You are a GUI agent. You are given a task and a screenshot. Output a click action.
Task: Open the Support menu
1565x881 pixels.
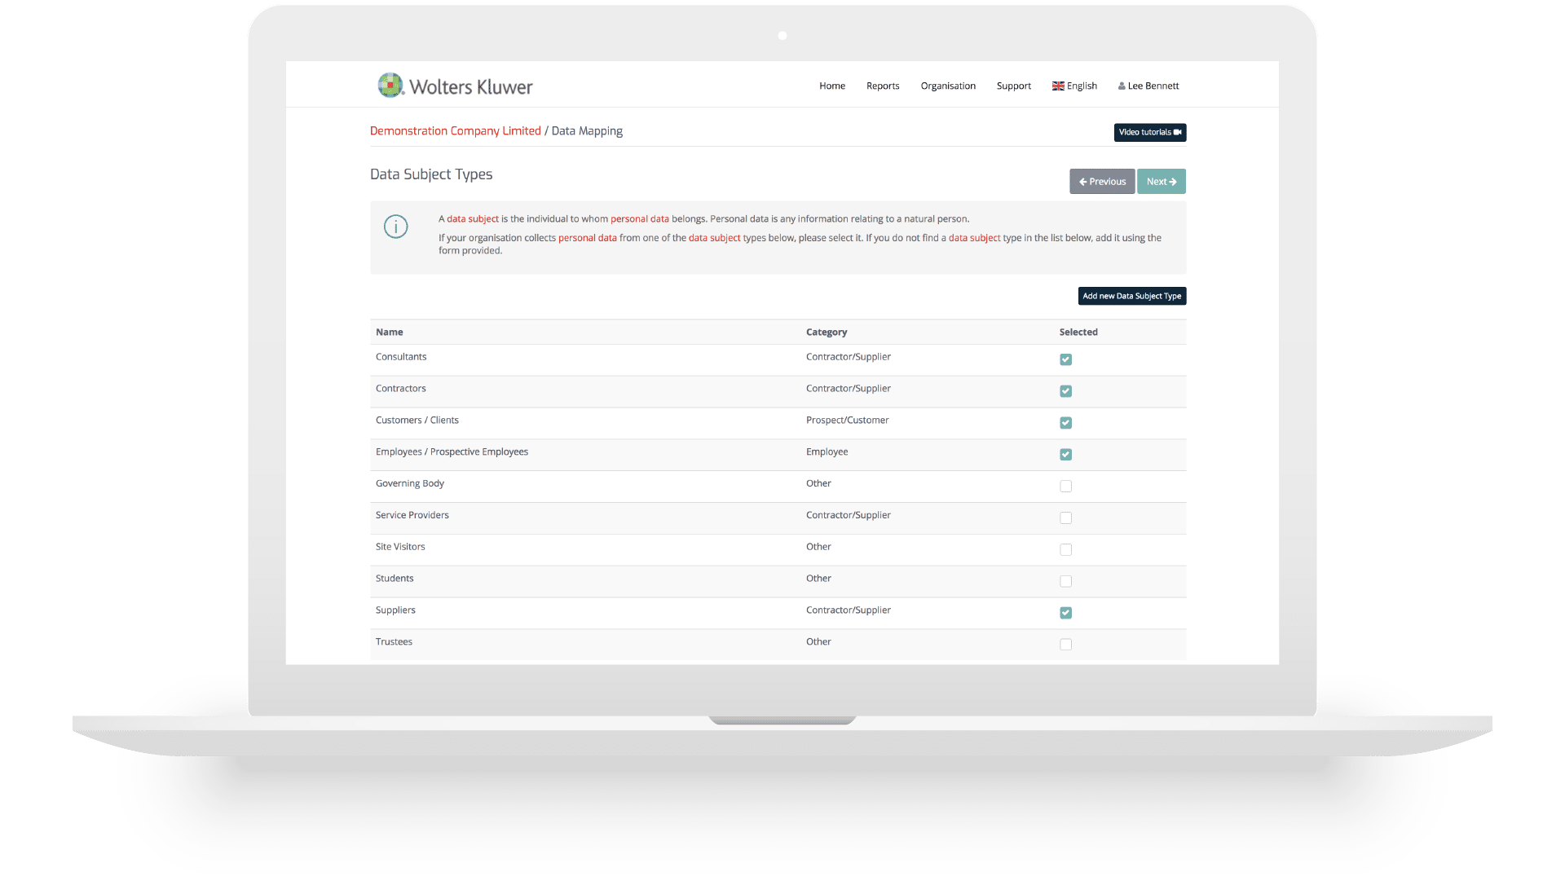click(x=1014, y=86)
